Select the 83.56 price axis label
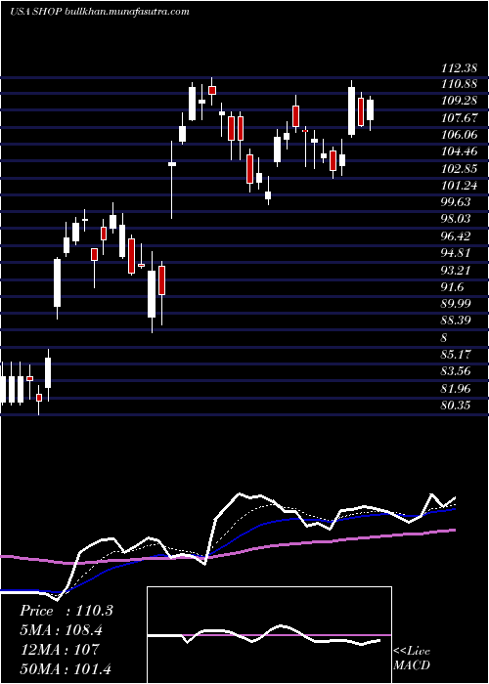The width and height of the screenshot is (489, 684). pos(456,371)
